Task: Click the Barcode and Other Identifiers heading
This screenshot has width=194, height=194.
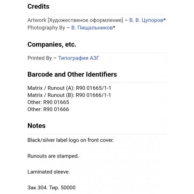Action: click(72, 74)
